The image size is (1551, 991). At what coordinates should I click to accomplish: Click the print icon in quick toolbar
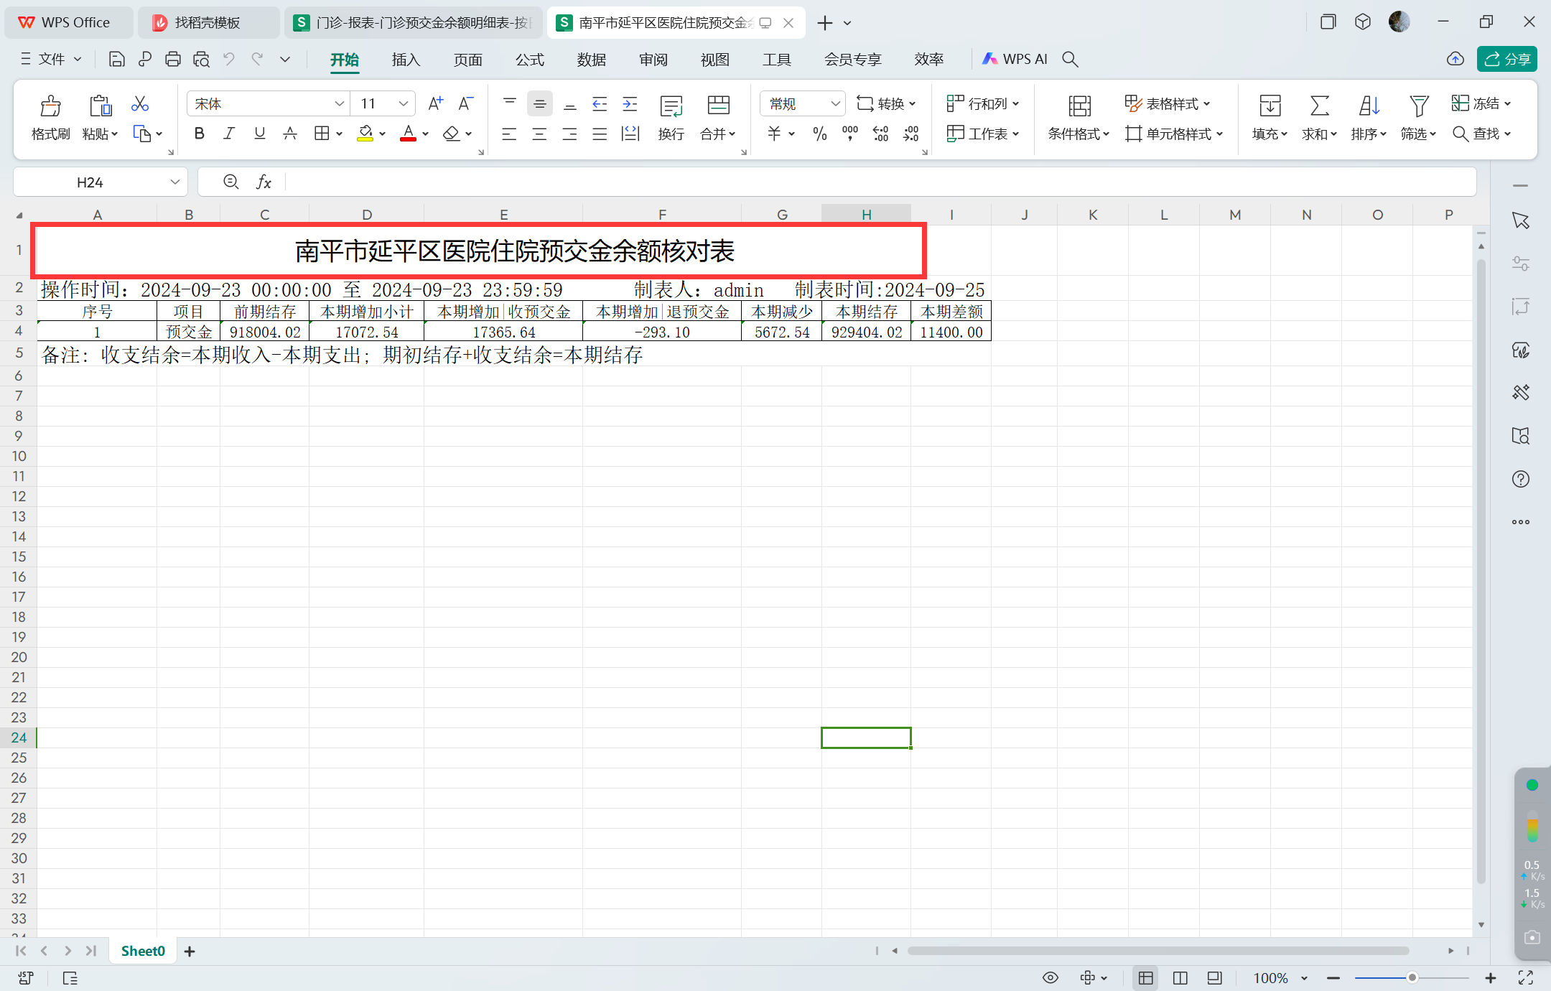point(172,60)
